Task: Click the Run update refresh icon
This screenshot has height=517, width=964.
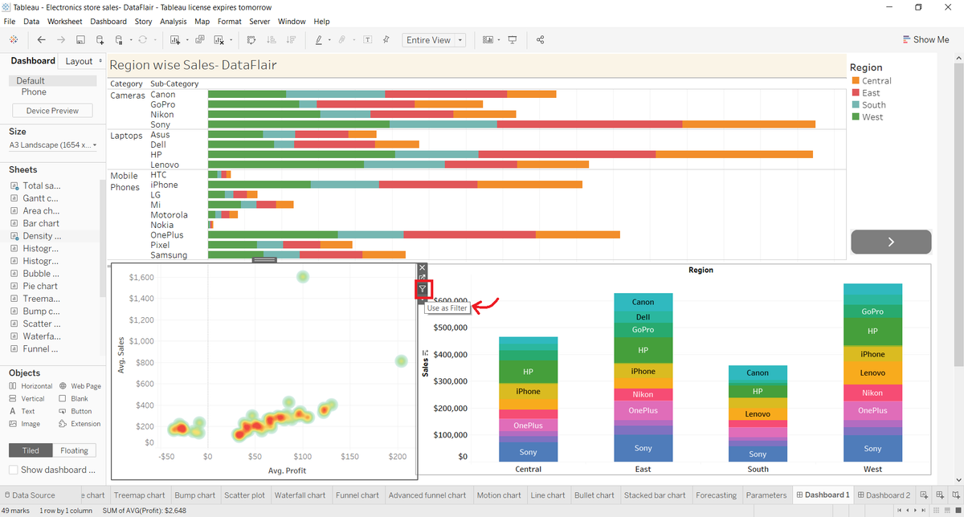Action: 143,39
